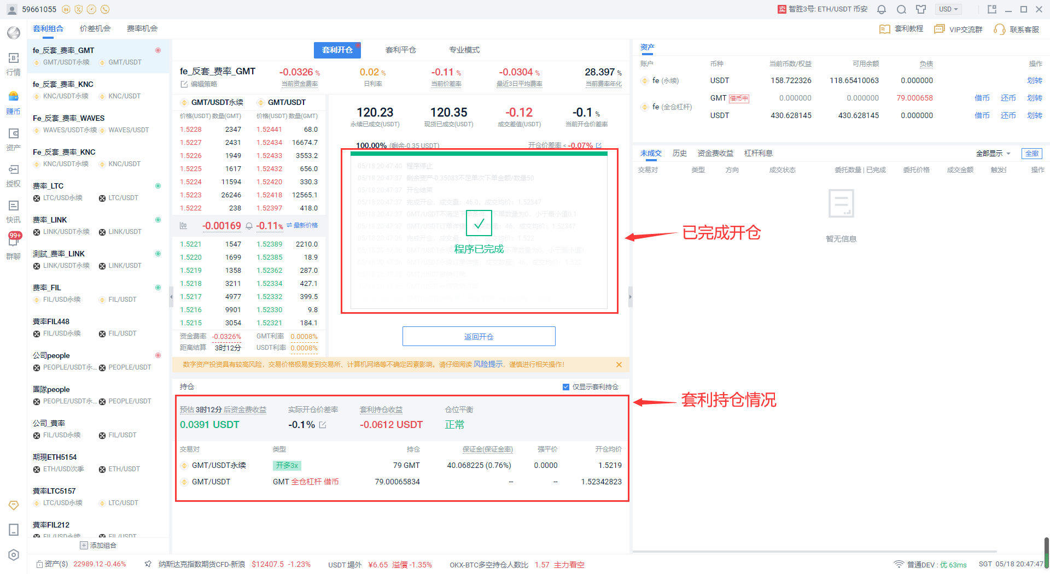1050x574 pixels.
Task: Dismiss the risk warning banner
Action: click(619, 365)
